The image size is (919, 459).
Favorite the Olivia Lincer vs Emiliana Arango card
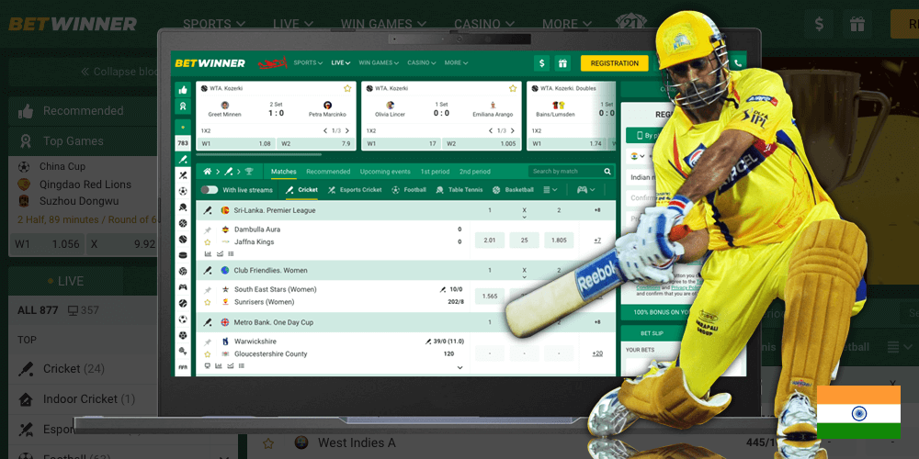coord(513,88)
